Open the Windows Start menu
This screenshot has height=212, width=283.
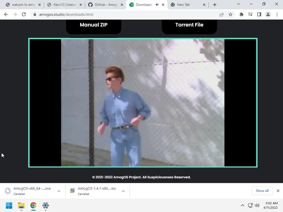point(9,205)
